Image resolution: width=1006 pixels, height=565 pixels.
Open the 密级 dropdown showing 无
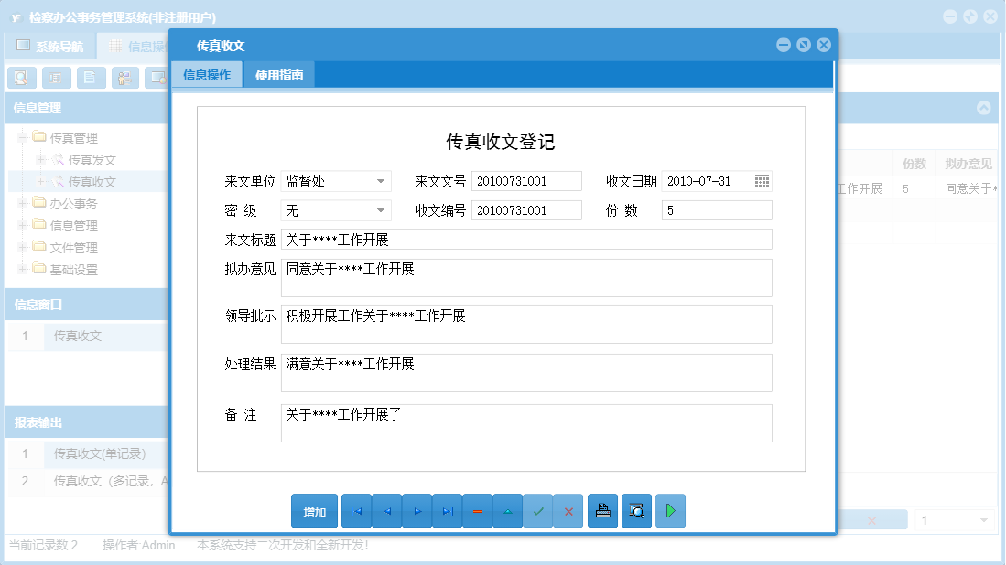tap(382, 210)
